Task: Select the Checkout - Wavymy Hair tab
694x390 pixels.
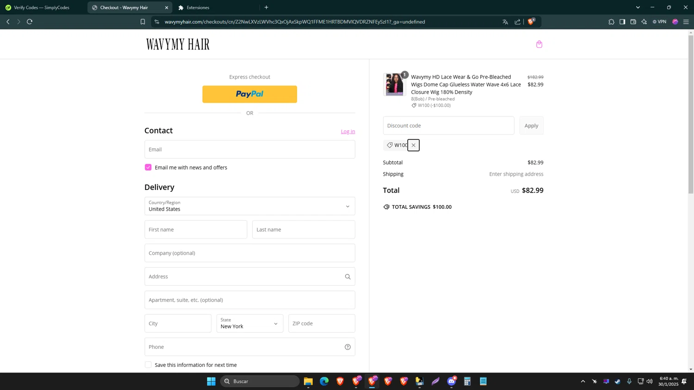Action: 124,7
